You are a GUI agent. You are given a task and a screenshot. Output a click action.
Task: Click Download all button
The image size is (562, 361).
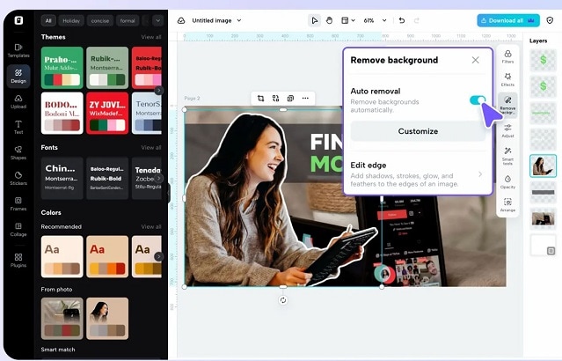click(507, 20)
